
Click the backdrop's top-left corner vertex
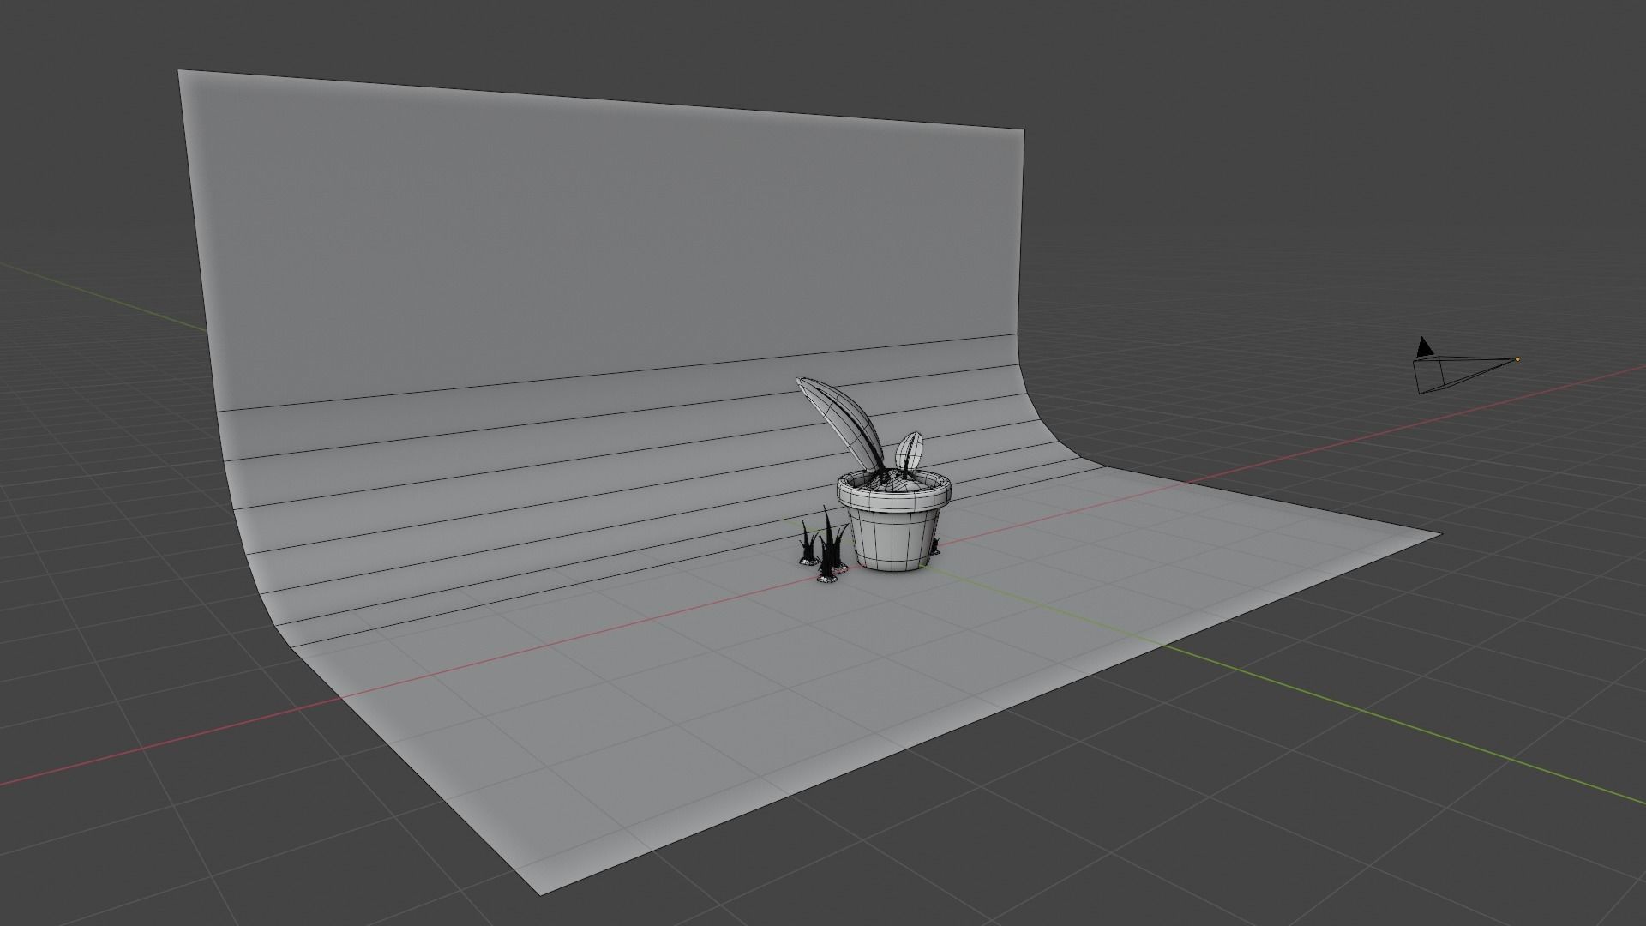pyautogui.click(x=179, y=71)
